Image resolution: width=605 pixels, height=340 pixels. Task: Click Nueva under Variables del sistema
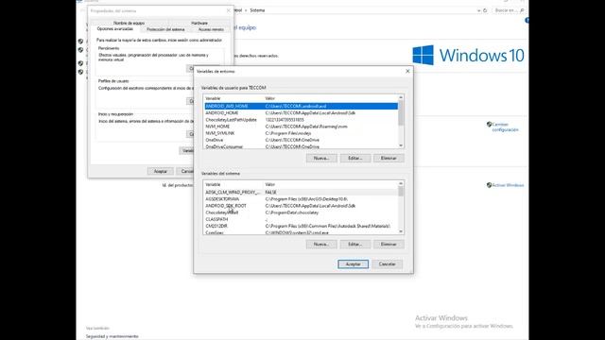[321, 244]
